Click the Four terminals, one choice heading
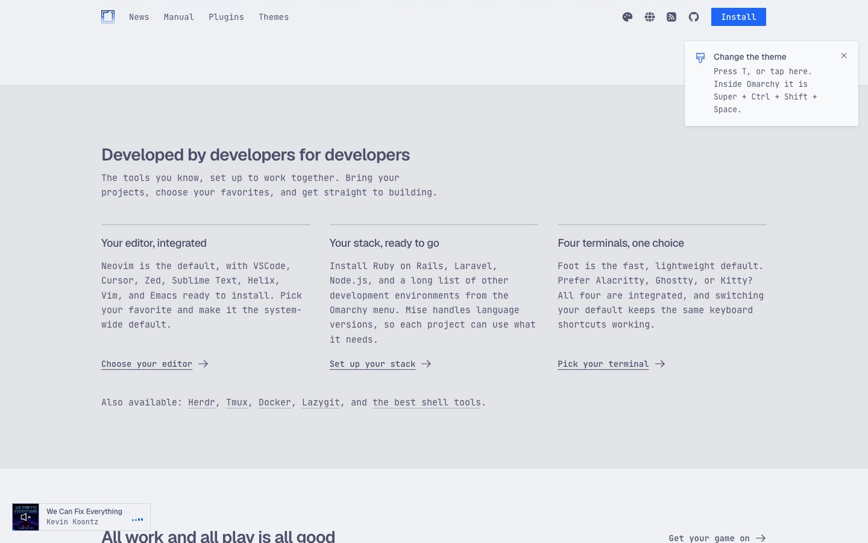Image resolution: width=868 pixels, height=543 pixels. click(621, 243)
